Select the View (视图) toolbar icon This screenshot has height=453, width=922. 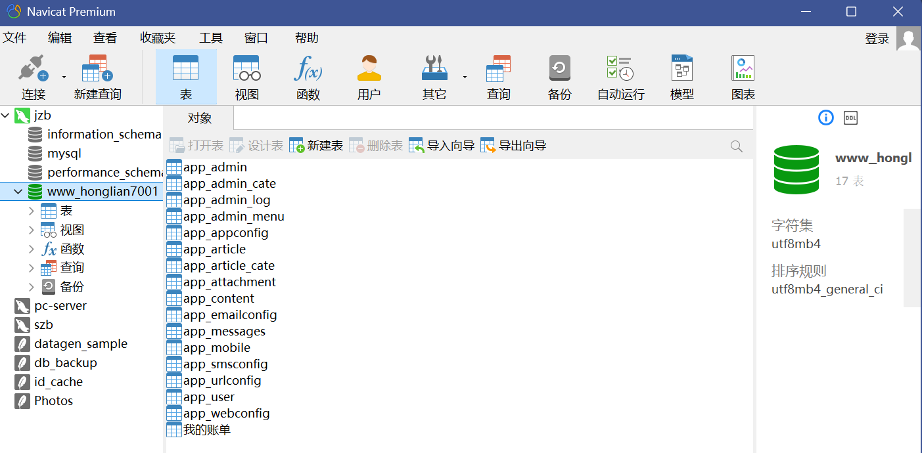[x=246, y=68]
